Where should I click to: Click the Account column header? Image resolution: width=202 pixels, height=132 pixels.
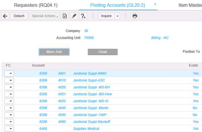coord(38,65)
